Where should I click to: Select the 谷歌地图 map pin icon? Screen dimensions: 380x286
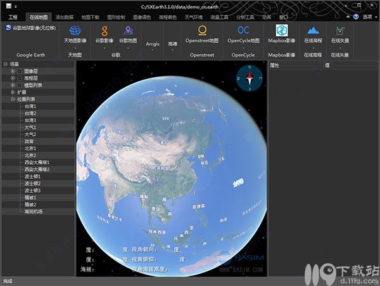click(x=128, y=30)
